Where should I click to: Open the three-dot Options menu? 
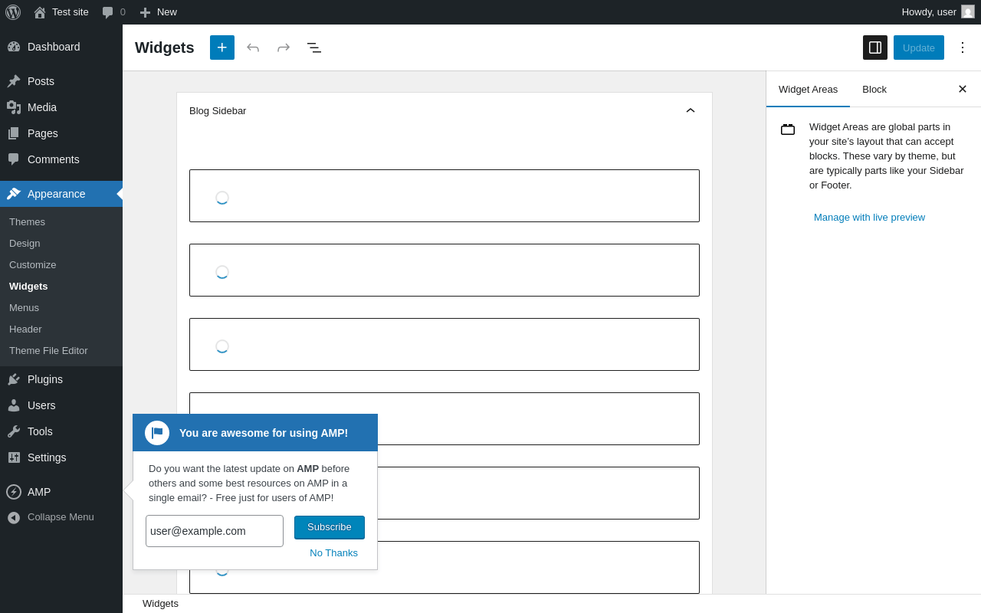tap(963, 48)
